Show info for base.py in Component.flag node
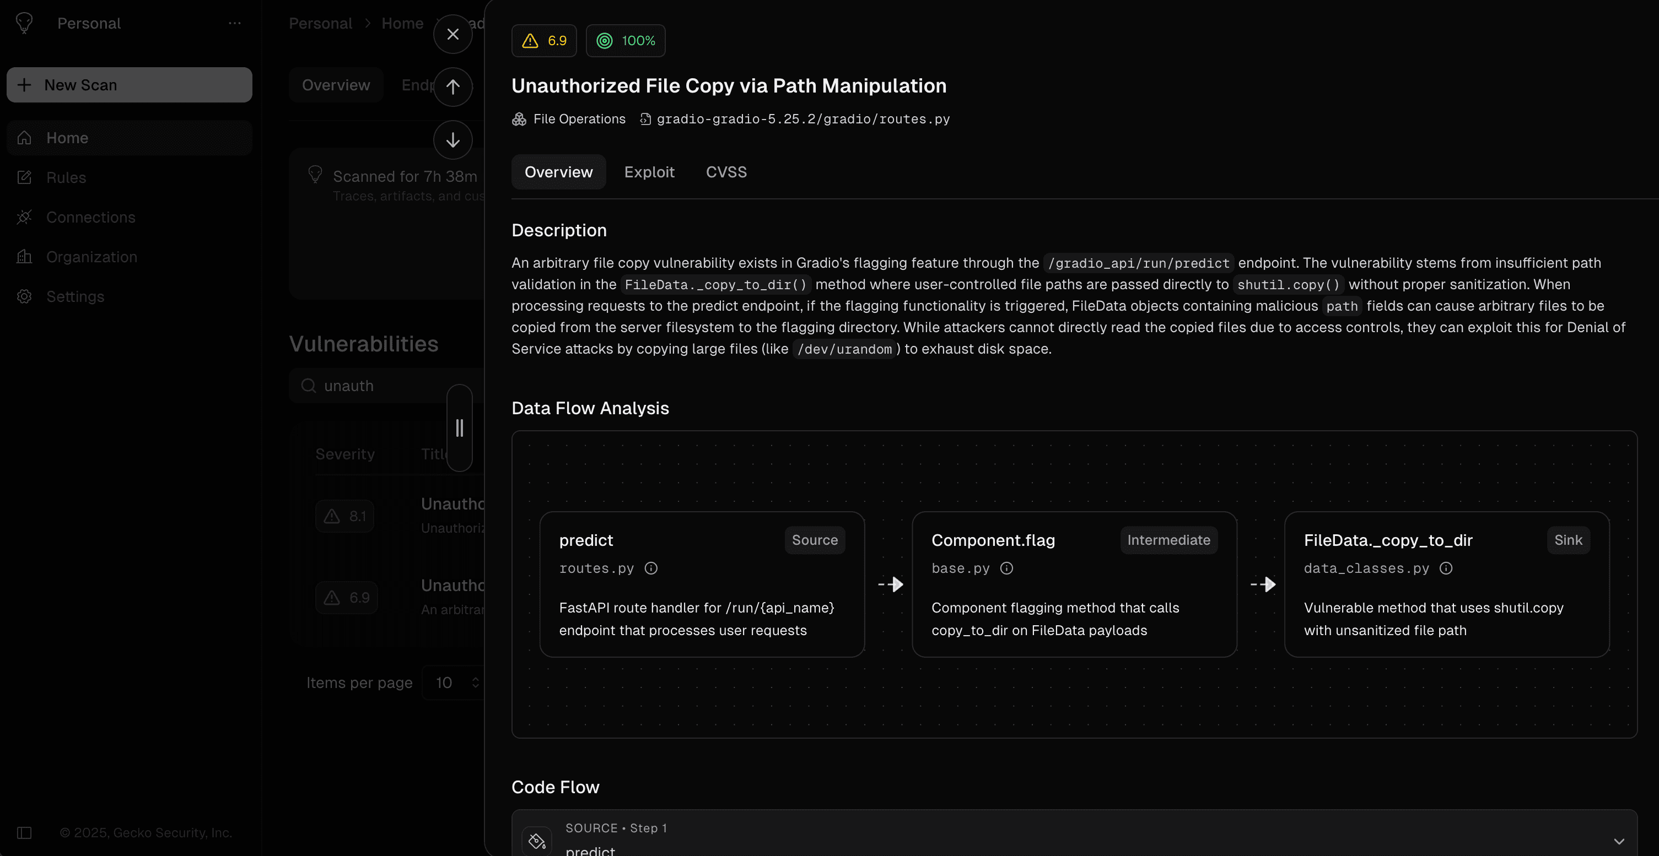 [1006, 568]
